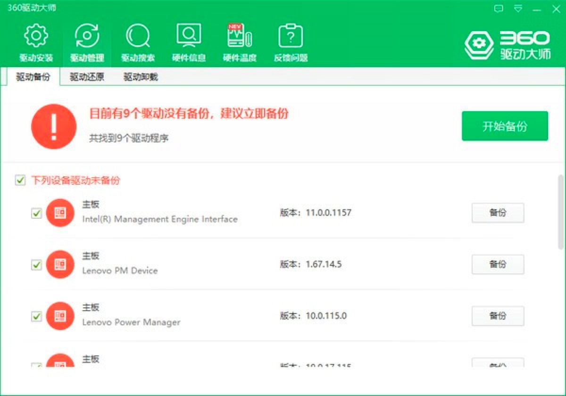Open the 反馈问题 clipboard icon
Screen dimensions: 566x396
coord(291,36)
